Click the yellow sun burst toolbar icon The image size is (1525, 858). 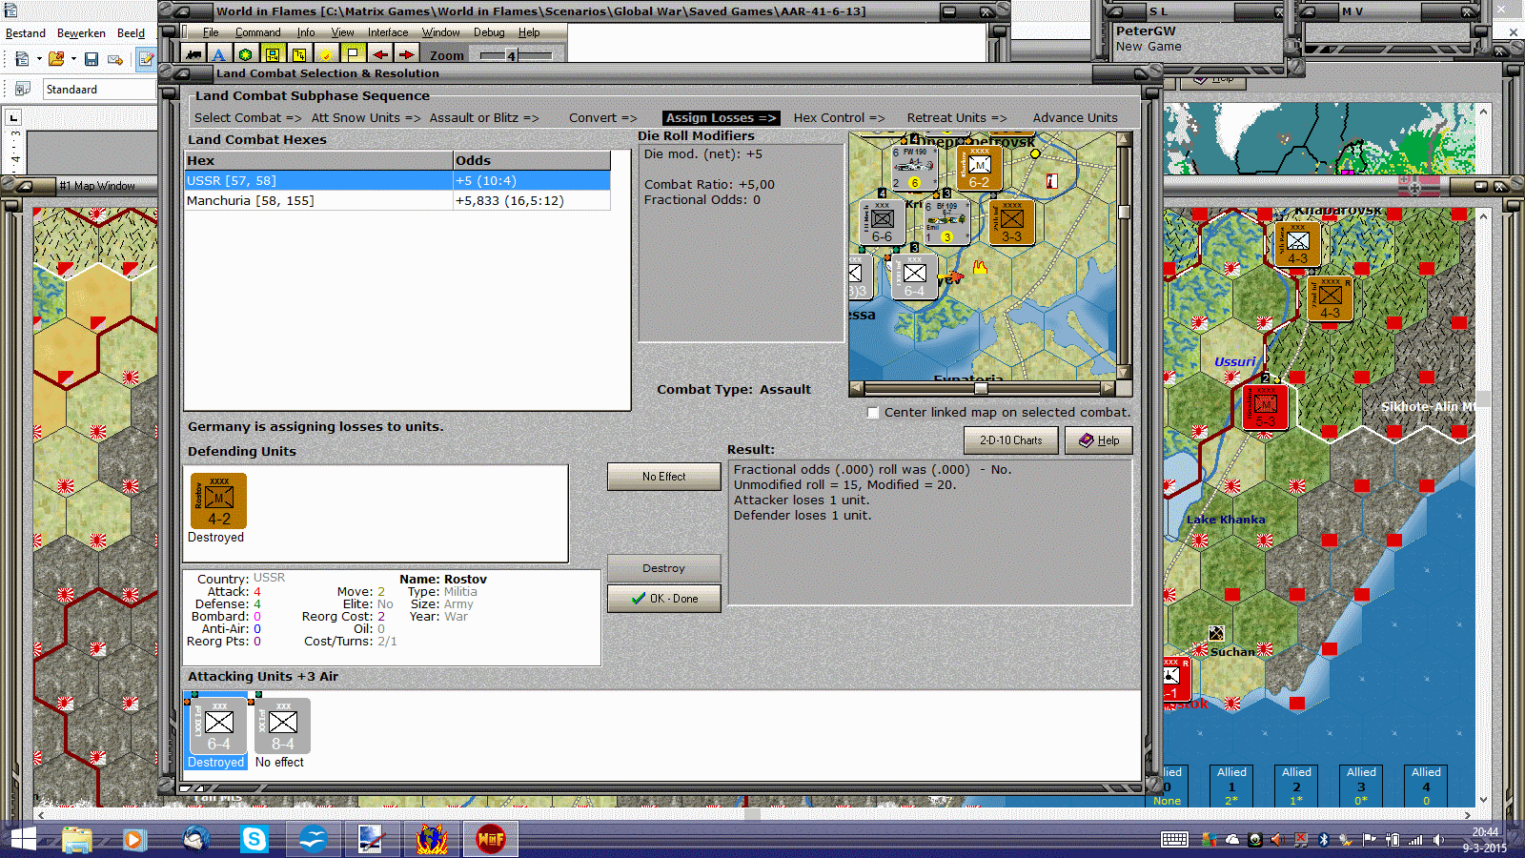tap(326, 55)
